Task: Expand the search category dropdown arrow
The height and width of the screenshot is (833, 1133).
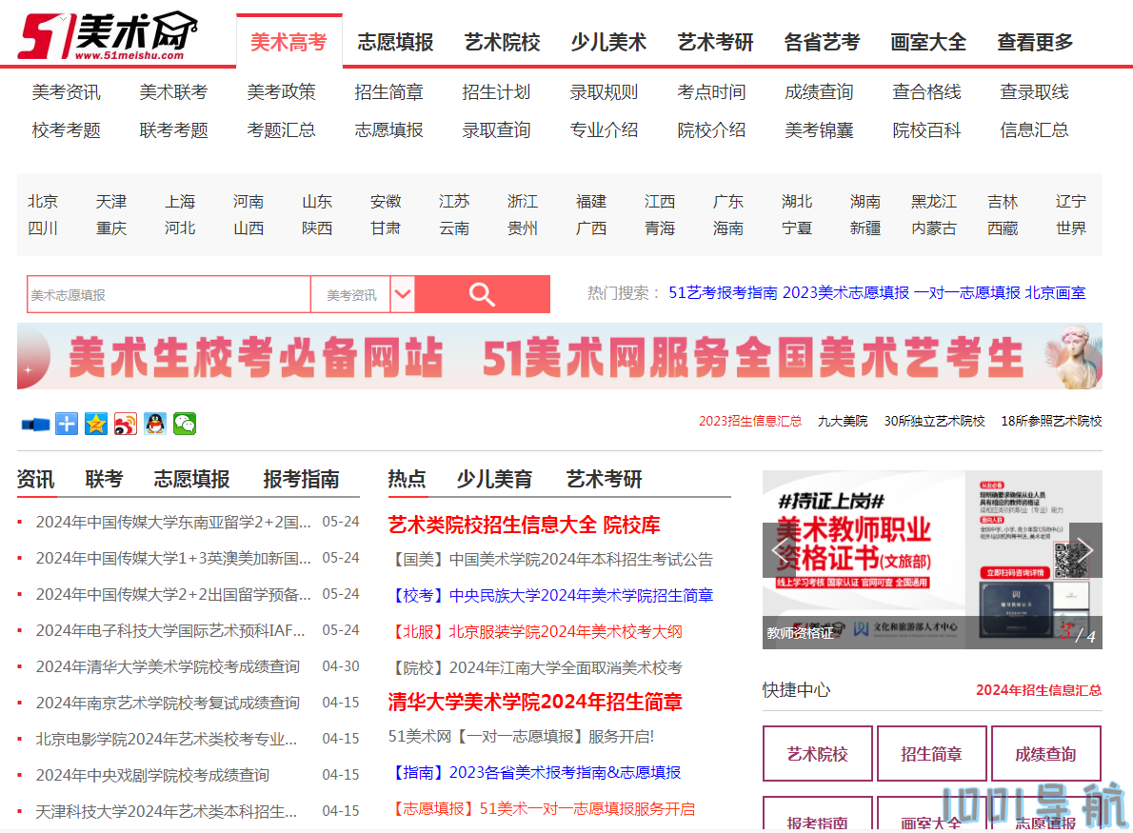Action: [x=403, y=294]
